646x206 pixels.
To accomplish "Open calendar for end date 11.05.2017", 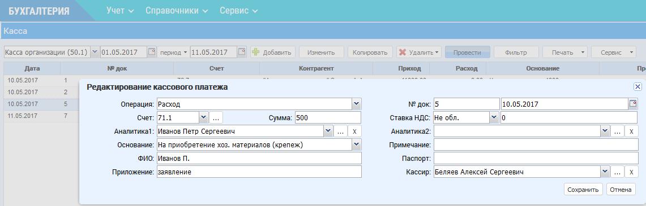I will point(242,52).
